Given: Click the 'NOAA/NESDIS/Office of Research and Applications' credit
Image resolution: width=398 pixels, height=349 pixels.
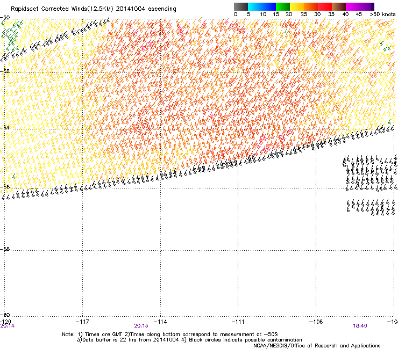Looking at the screenshot, I should pyautogui.click(x=317, y=346).
